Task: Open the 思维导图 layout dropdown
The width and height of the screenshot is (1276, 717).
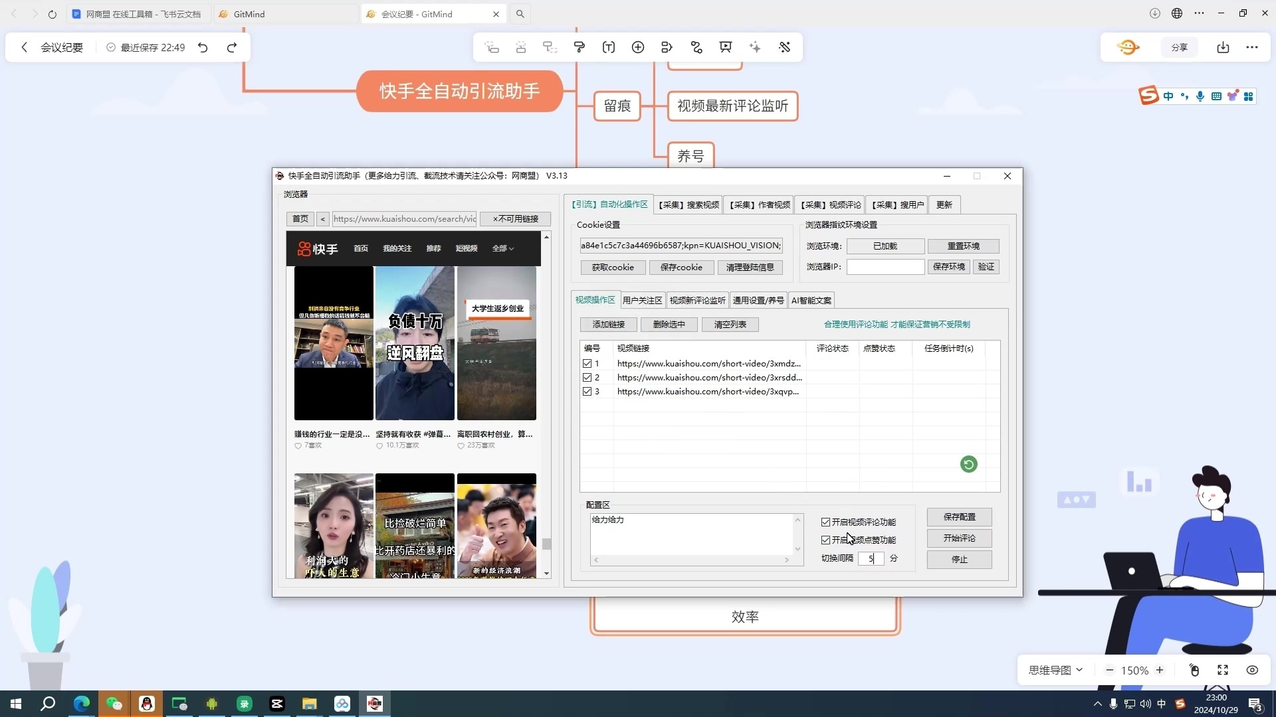Action: [x=1055, y=671]
